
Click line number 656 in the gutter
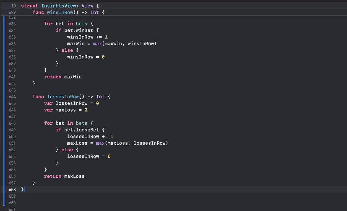click(12, 176)
